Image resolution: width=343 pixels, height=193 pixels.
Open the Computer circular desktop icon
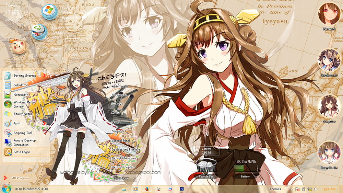click(x=329, y=106)
